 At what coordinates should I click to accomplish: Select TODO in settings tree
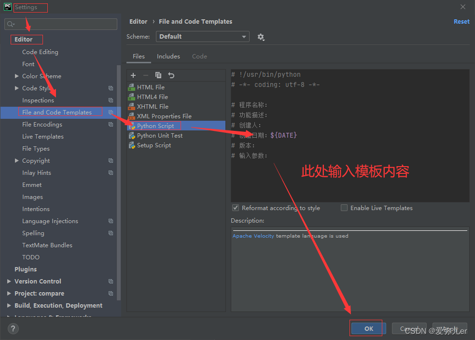click(x=30, y=257)
